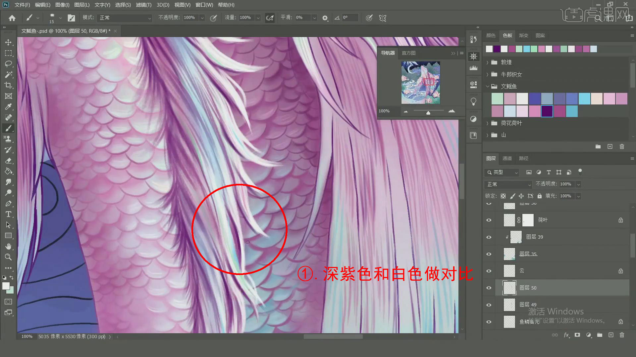Select the Pen tool
The image size is (636, 357).
point(8,203)
